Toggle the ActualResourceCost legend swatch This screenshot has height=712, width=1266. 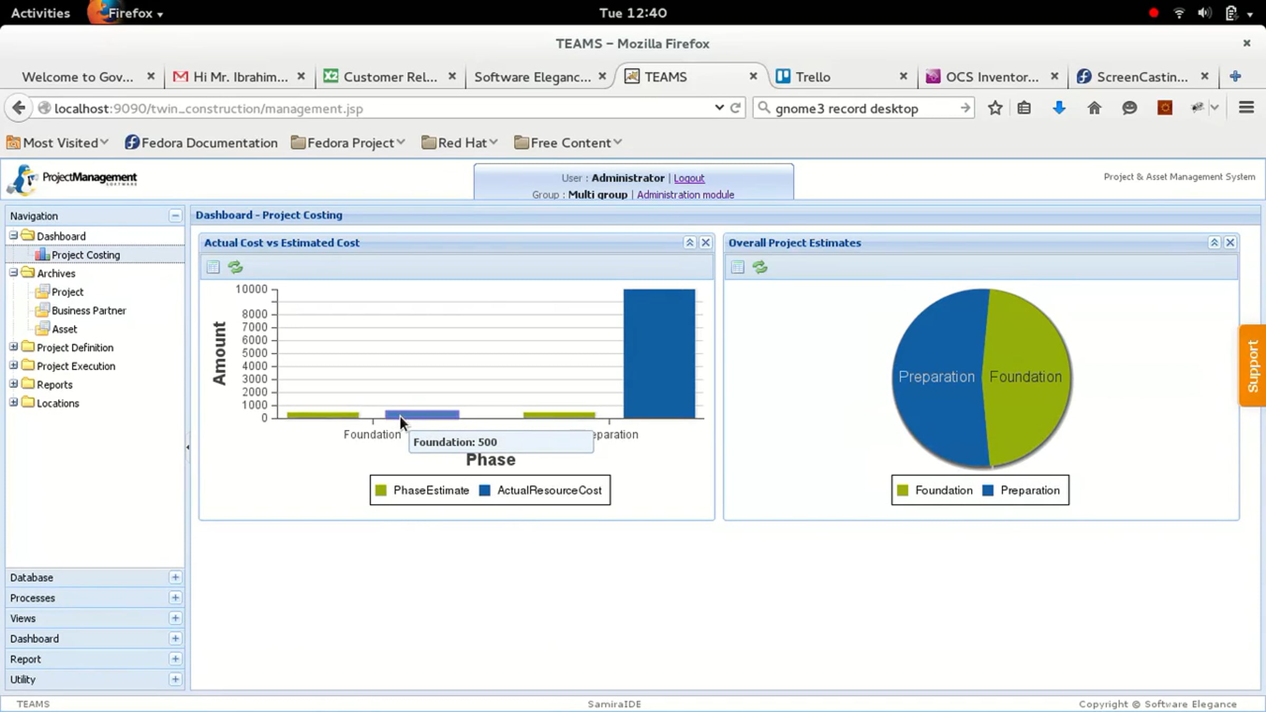(x=484, y=490)
